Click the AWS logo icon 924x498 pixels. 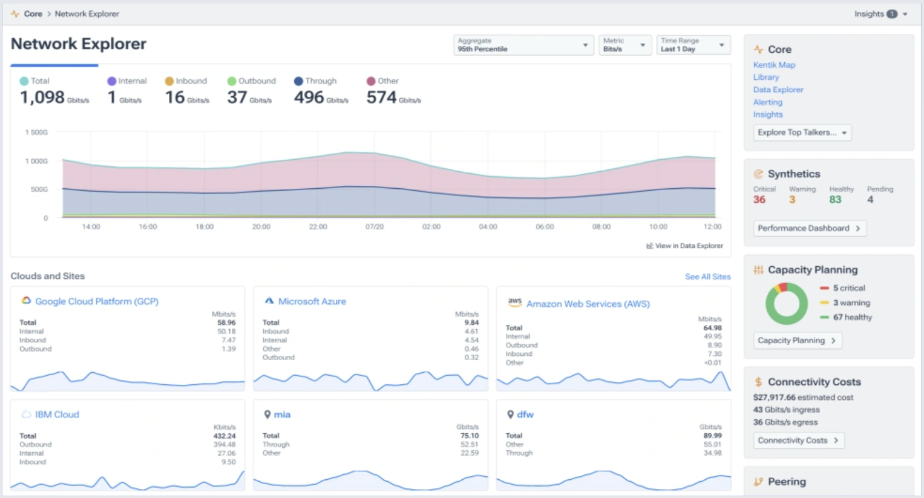pos(514,302)
